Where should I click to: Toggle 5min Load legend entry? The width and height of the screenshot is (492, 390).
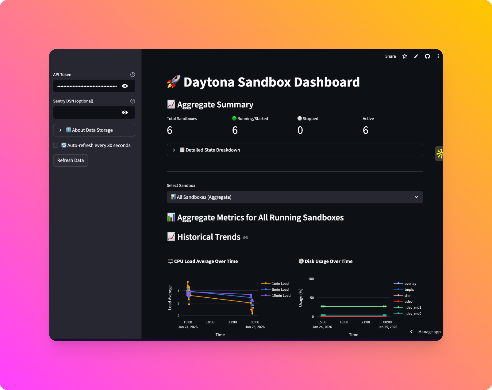pyautogui.click(x=275, y=290)
